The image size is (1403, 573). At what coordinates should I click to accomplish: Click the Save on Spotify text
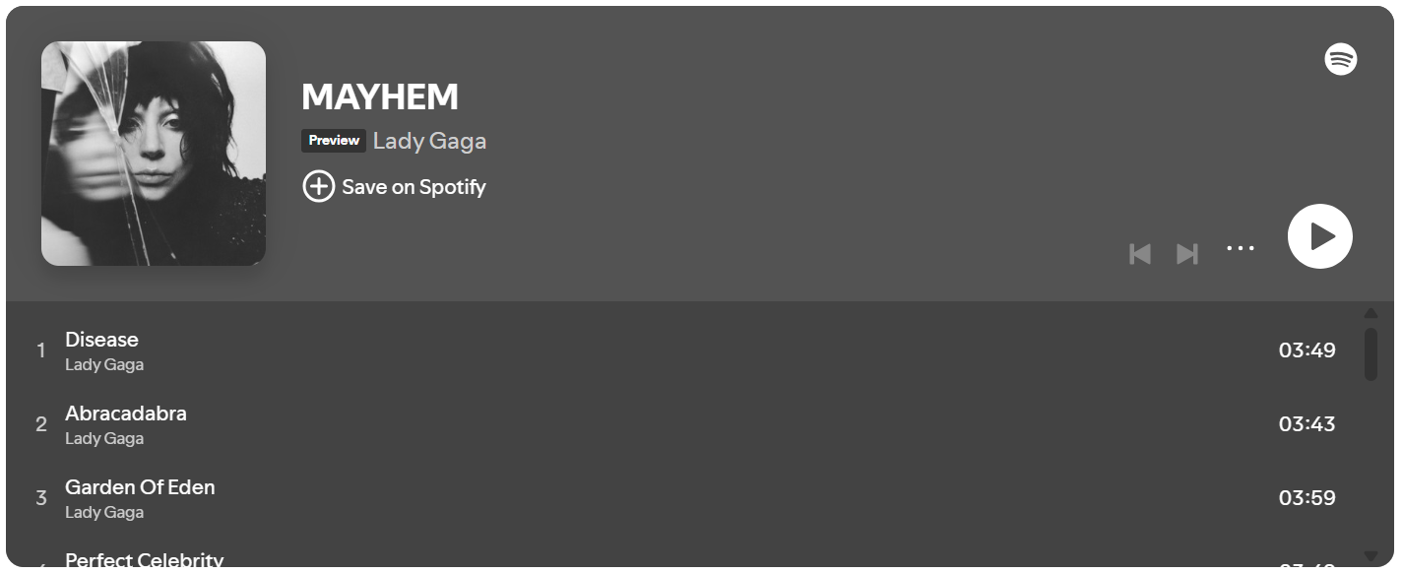coord(414,187)
